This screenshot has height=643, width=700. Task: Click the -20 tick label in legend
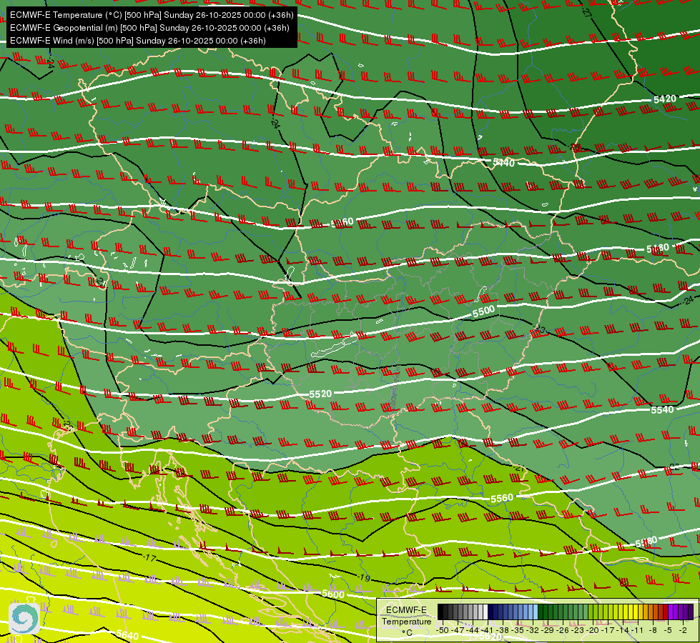(x=593, y=630)
